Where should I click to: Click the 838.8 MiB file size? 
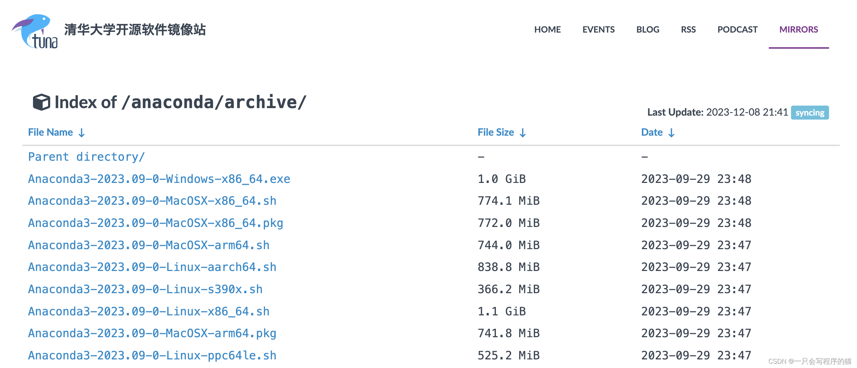pos(508,267)
